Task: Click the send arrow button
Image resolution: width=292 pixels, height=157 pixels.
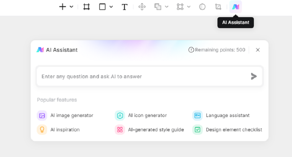Action: 254,76
